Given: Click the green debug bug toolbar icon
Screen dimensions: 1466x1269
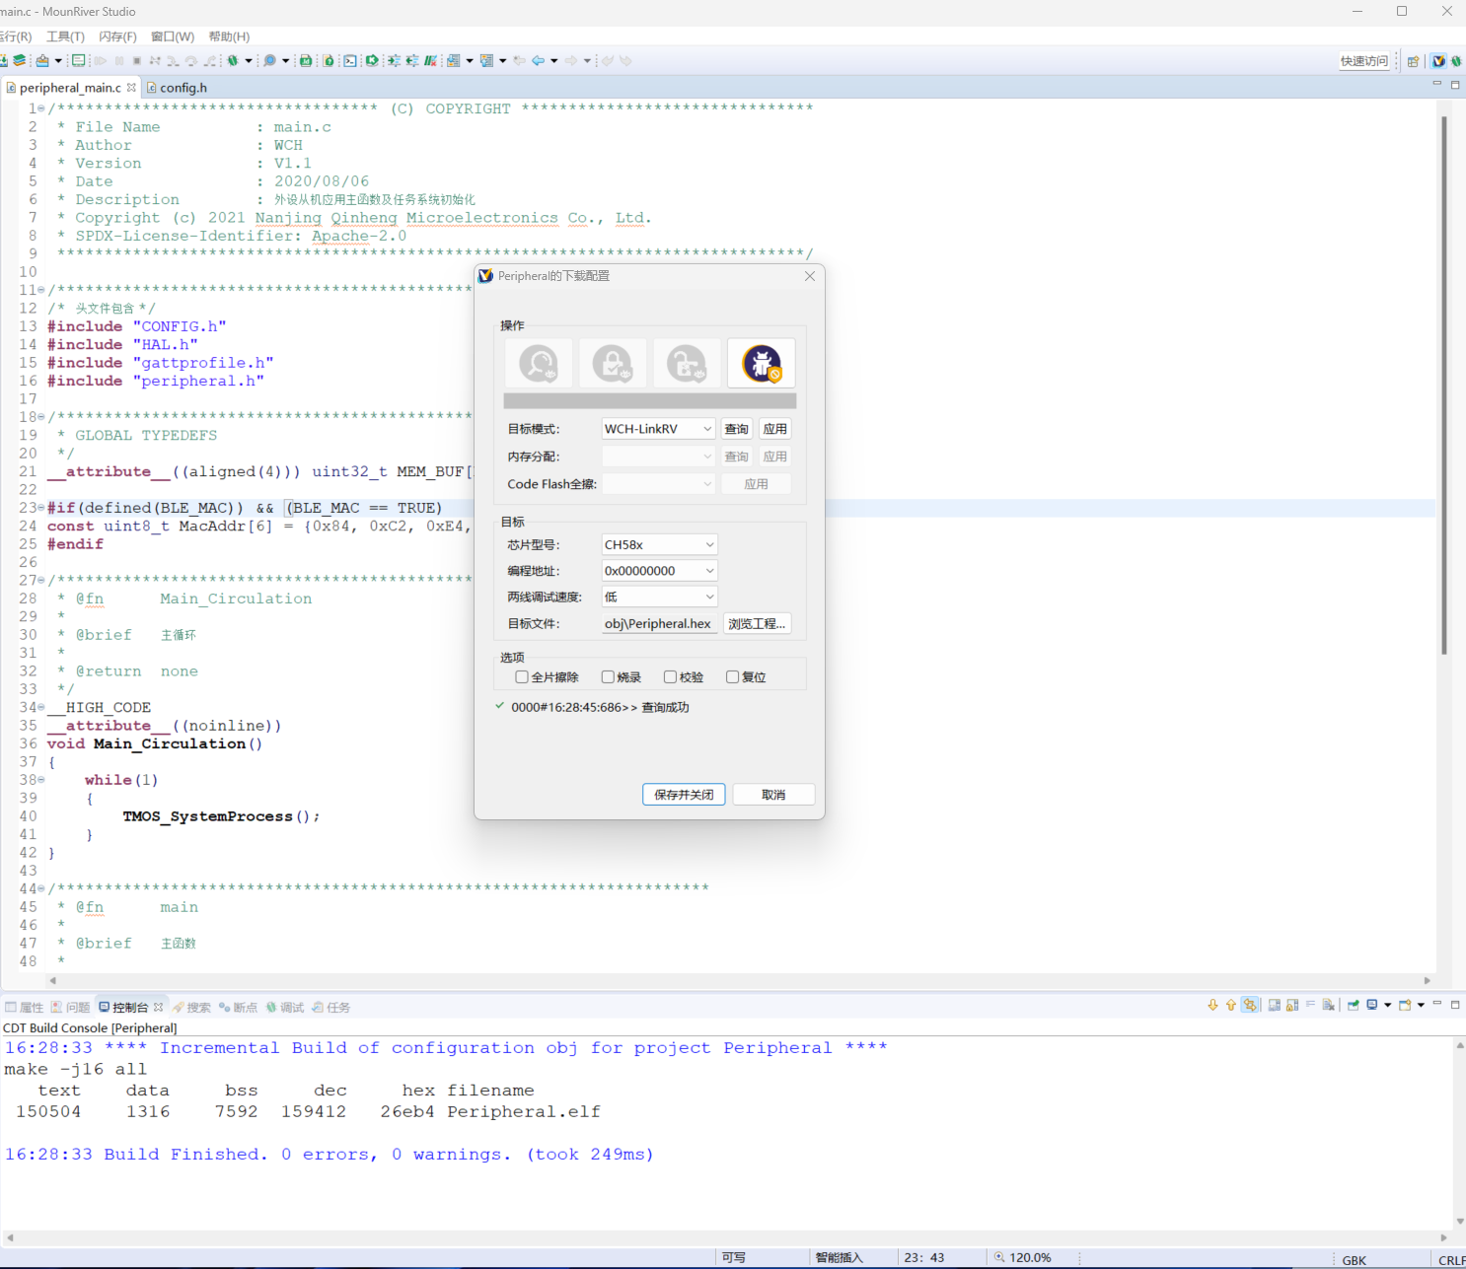Looking at the screenshot, I should point(233,61).
